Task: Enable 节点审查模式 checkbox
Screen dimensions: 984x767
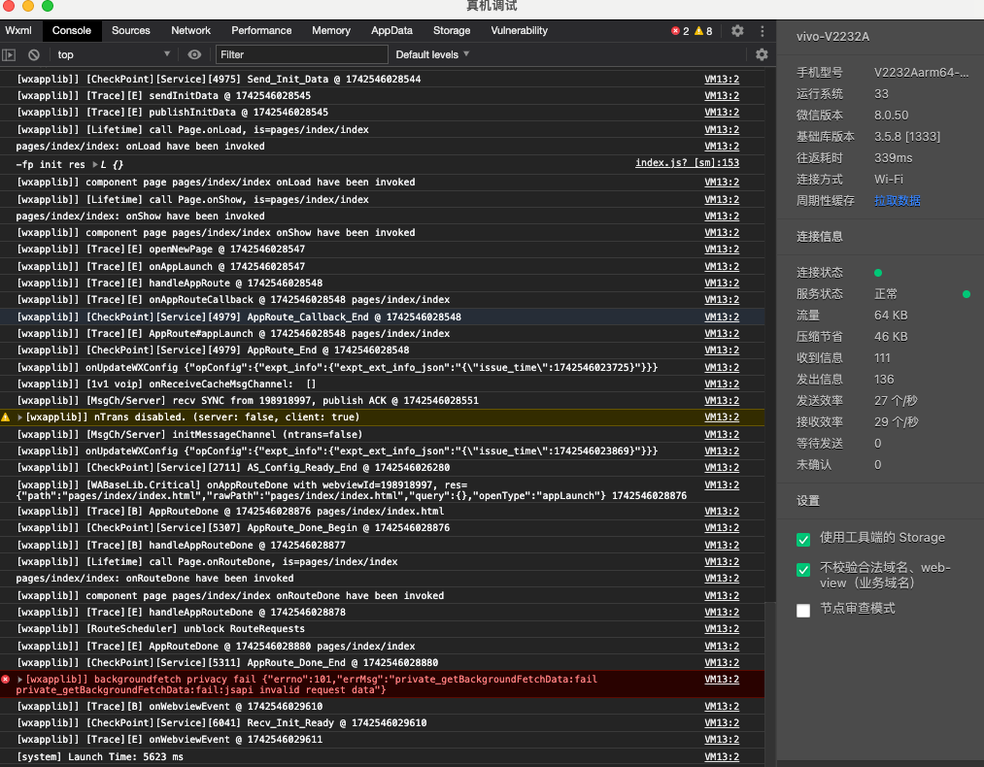Action: pos(803,611)
